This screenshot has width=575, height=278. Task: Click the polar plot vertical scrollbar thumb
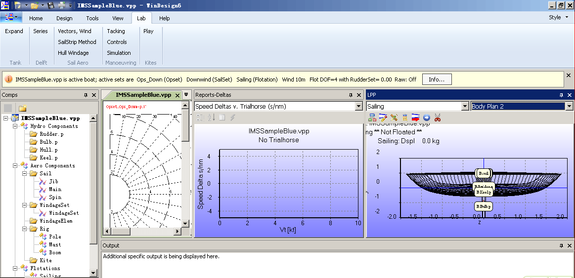[x=186, y=125]
